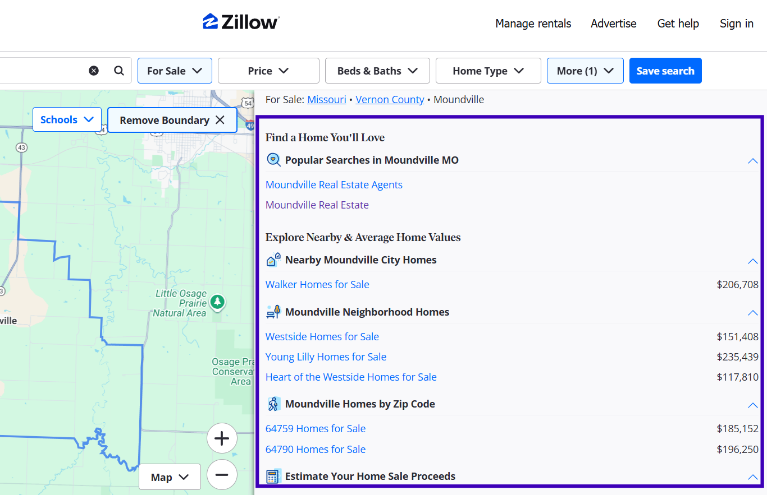Open the For Sale filter dropdown
Screen dimensions: 767x495
[175, 70]
